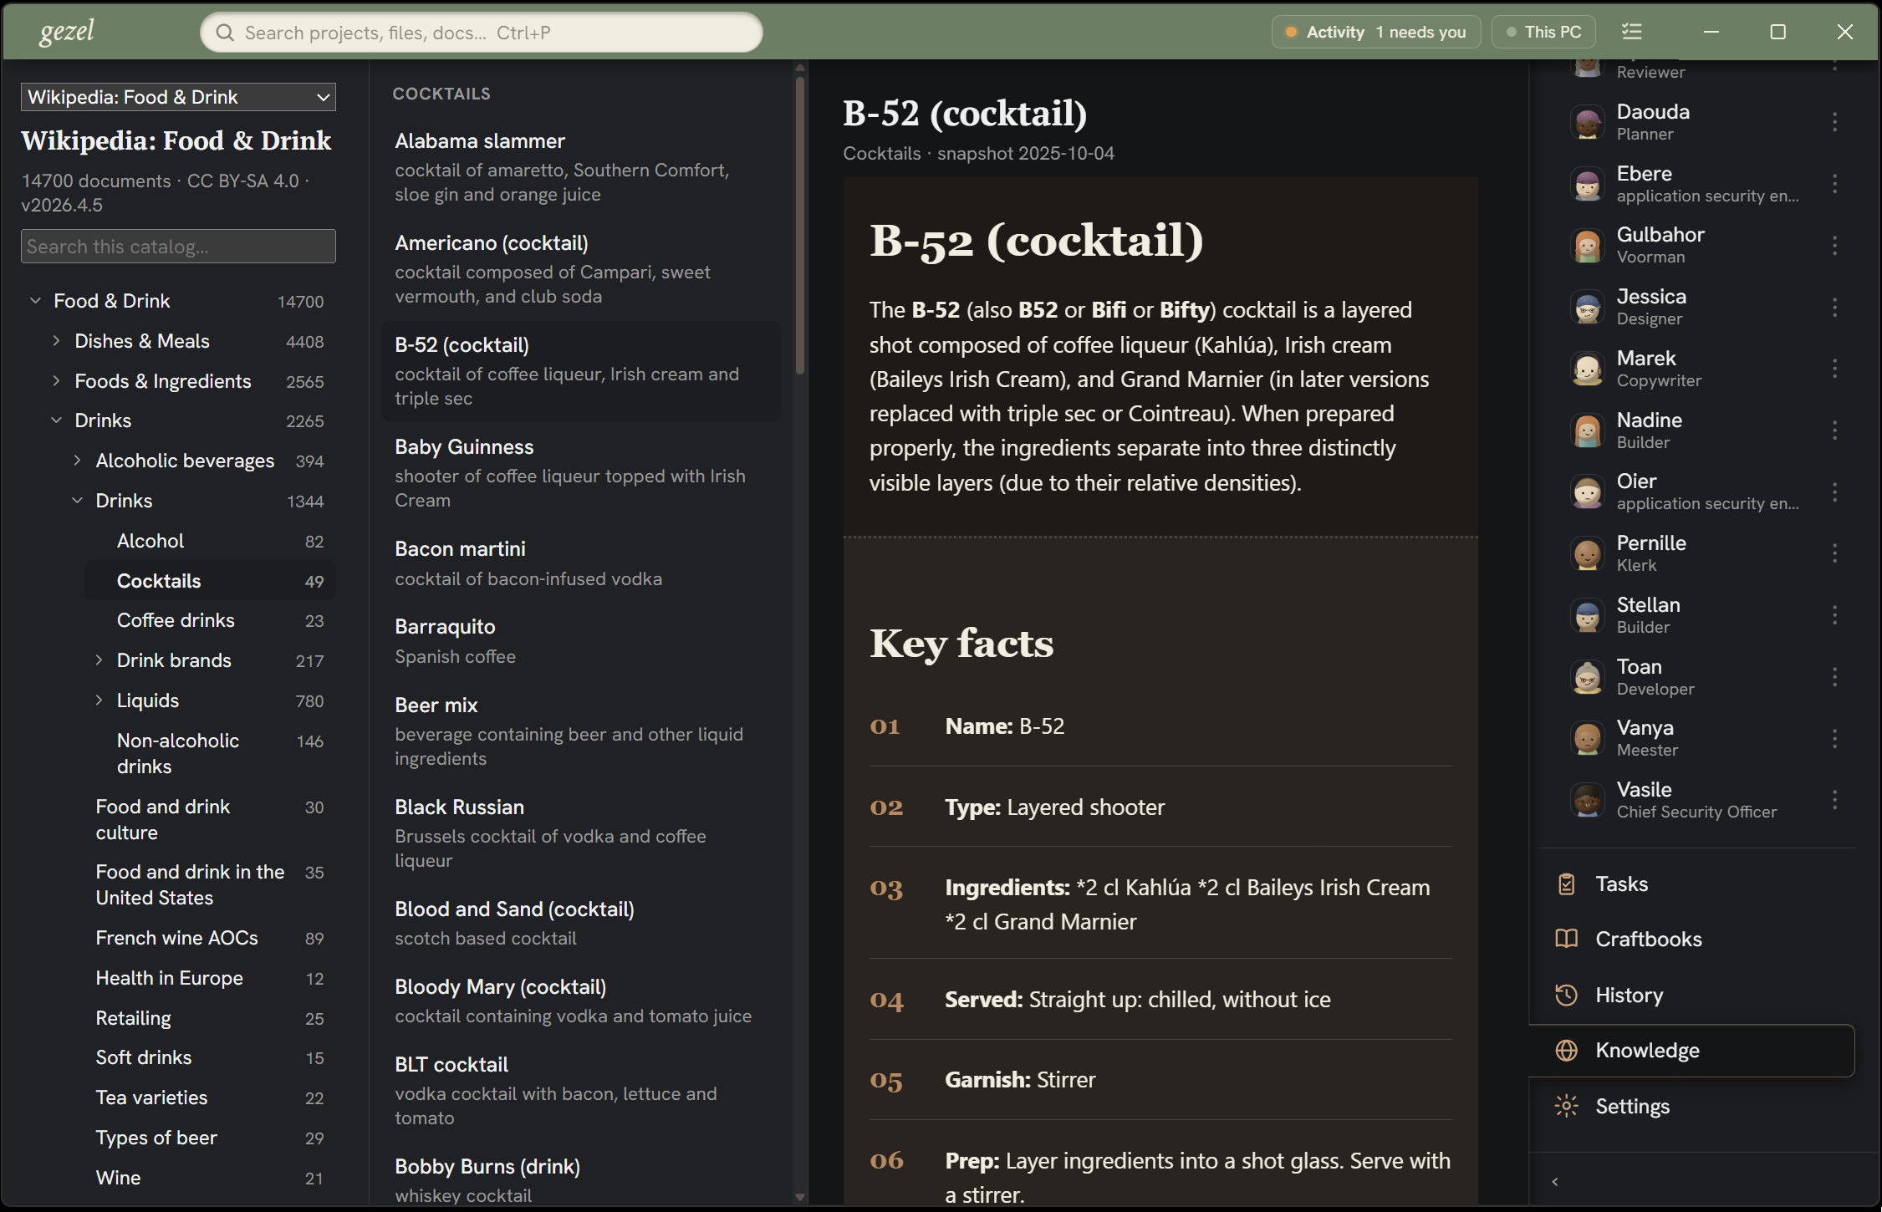Click the gezel logo
1882x1212 pixels.
67,32
